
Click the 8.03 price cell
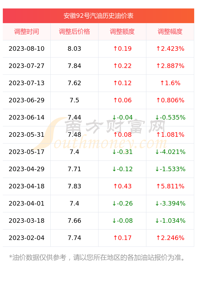click(x=75, y=49)
